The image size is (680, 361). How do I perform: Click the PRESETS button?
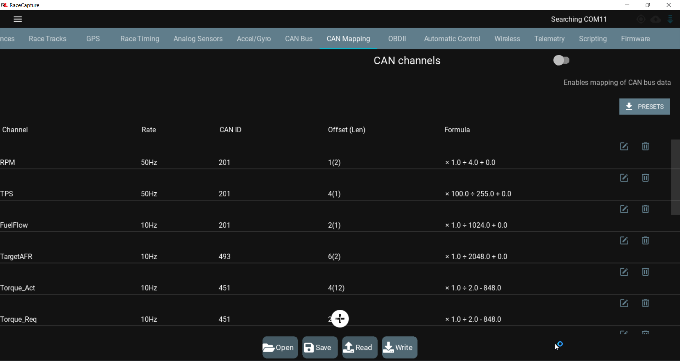tap(645, 106)
